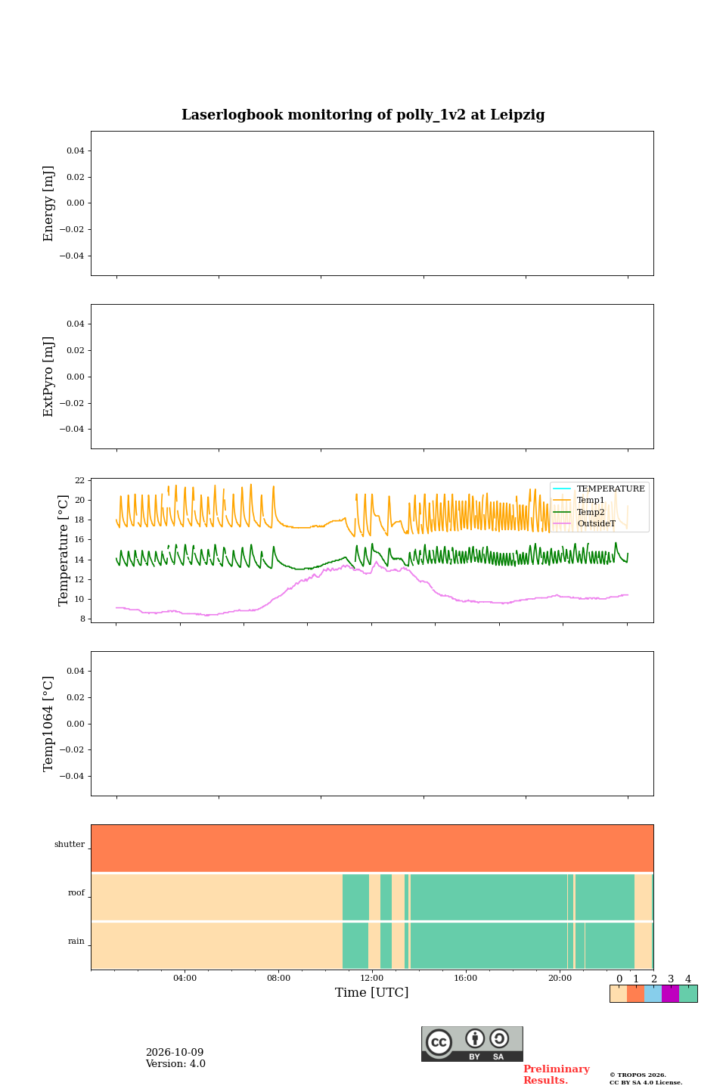Click the 'Energy [mJ]' axis label
Screen dimensions: 726x1089
[x=49, y=203]
